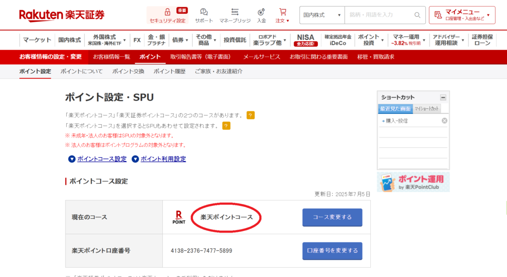Open the Rakuten Securities logo home link
The height and width of the screenshot is (277, 507).
[x=62, y=15]
